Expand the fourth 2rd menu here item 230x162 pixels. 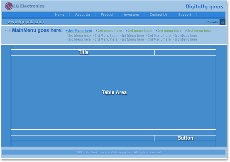click(x=169, y=31)
